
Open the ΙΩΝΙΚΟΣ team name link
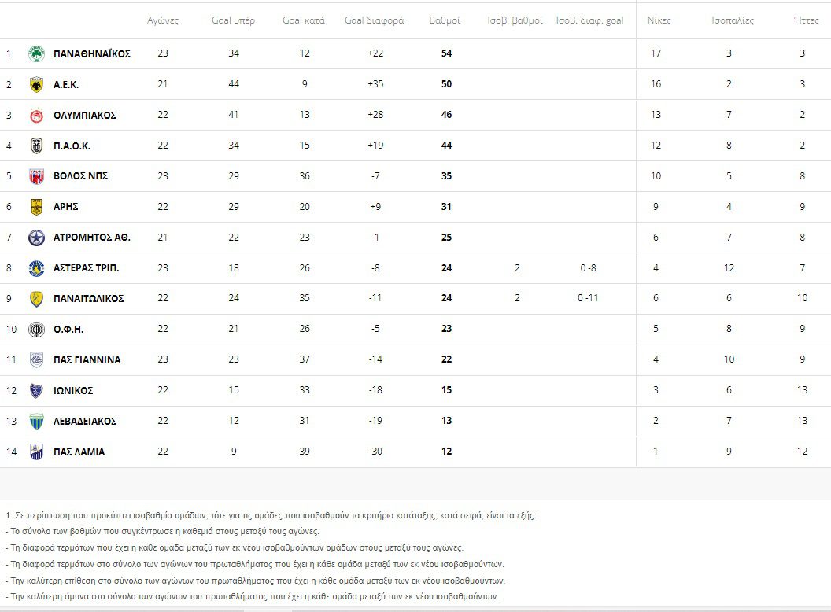click(73, 391)
